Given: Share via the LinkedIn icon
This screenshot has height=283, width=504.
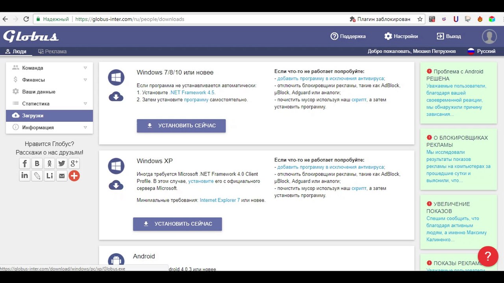Looking at the screenshot, I should click(x=24, y=176).
